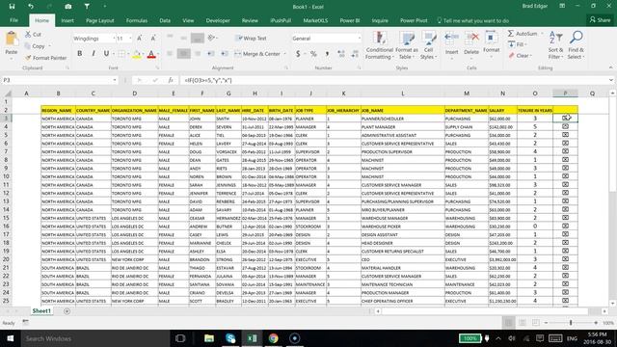The height and width of the screenshot is (347, 617).
Task: Click the Select All corner triangle
Action: point(8,93)
